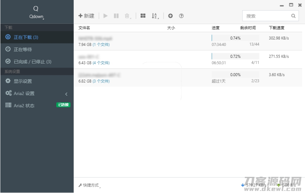Start selected downloads with play icon
305x193 pixels.
tap(105, 16)
